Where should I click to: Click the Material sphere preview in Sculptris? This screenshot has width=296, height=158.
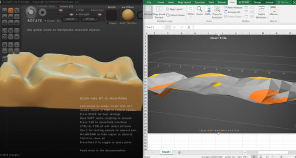(x=128, y=15)
